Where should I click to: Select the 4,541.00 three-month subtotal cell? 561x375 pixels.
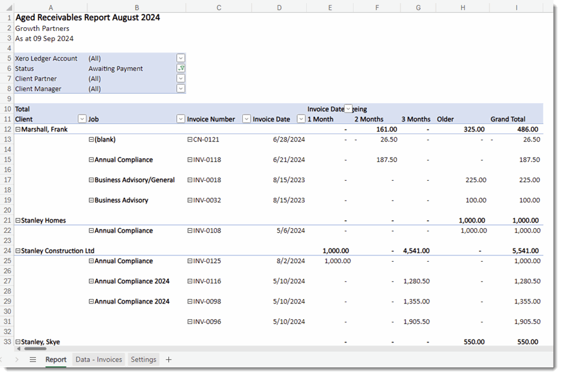(416, 251)
